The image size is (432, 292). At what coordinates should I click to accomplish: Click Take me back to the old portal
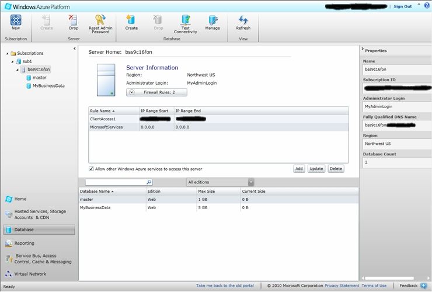click(225, 286)
